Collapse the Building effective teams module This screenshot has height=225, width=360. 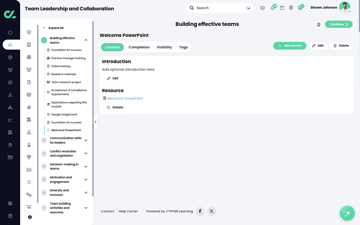(x=86, y=40)
